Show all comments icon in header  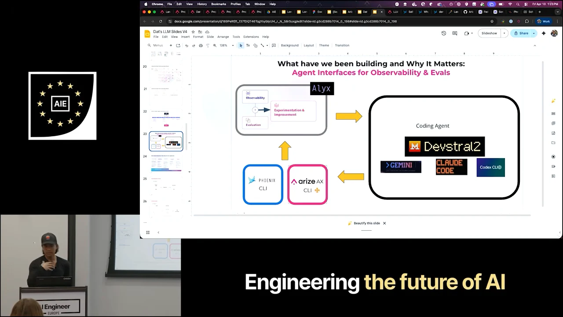tap(455, 33)
